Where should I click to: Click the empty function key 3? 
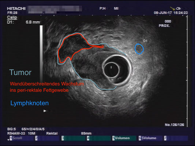[x=74, y=138]
